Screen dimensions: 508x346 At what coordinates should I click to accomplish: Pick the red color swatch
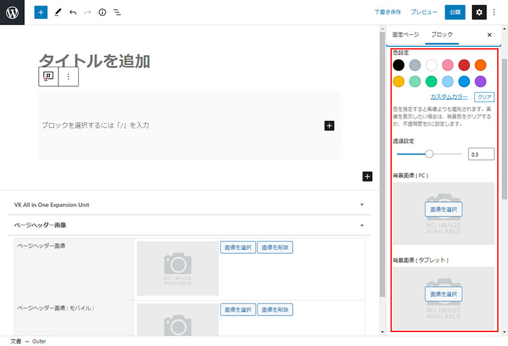[464, 65]
